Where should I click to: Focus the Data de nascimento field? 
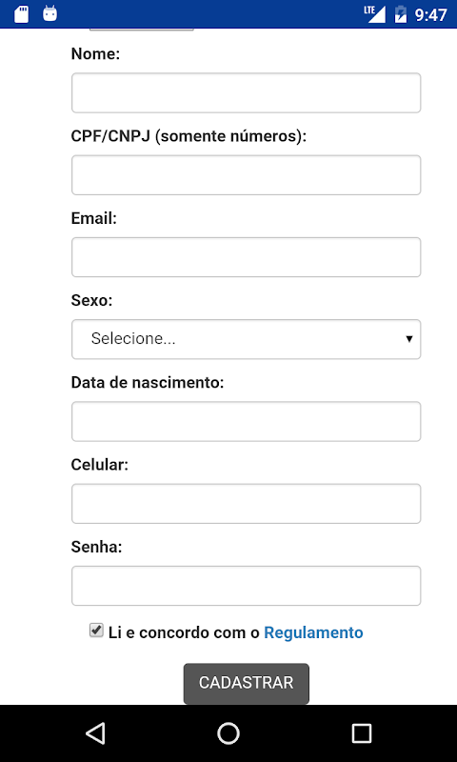pos(247,421)
